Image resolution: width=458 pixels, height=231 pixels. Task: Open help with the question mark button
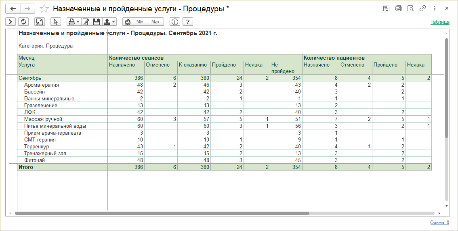188,22
